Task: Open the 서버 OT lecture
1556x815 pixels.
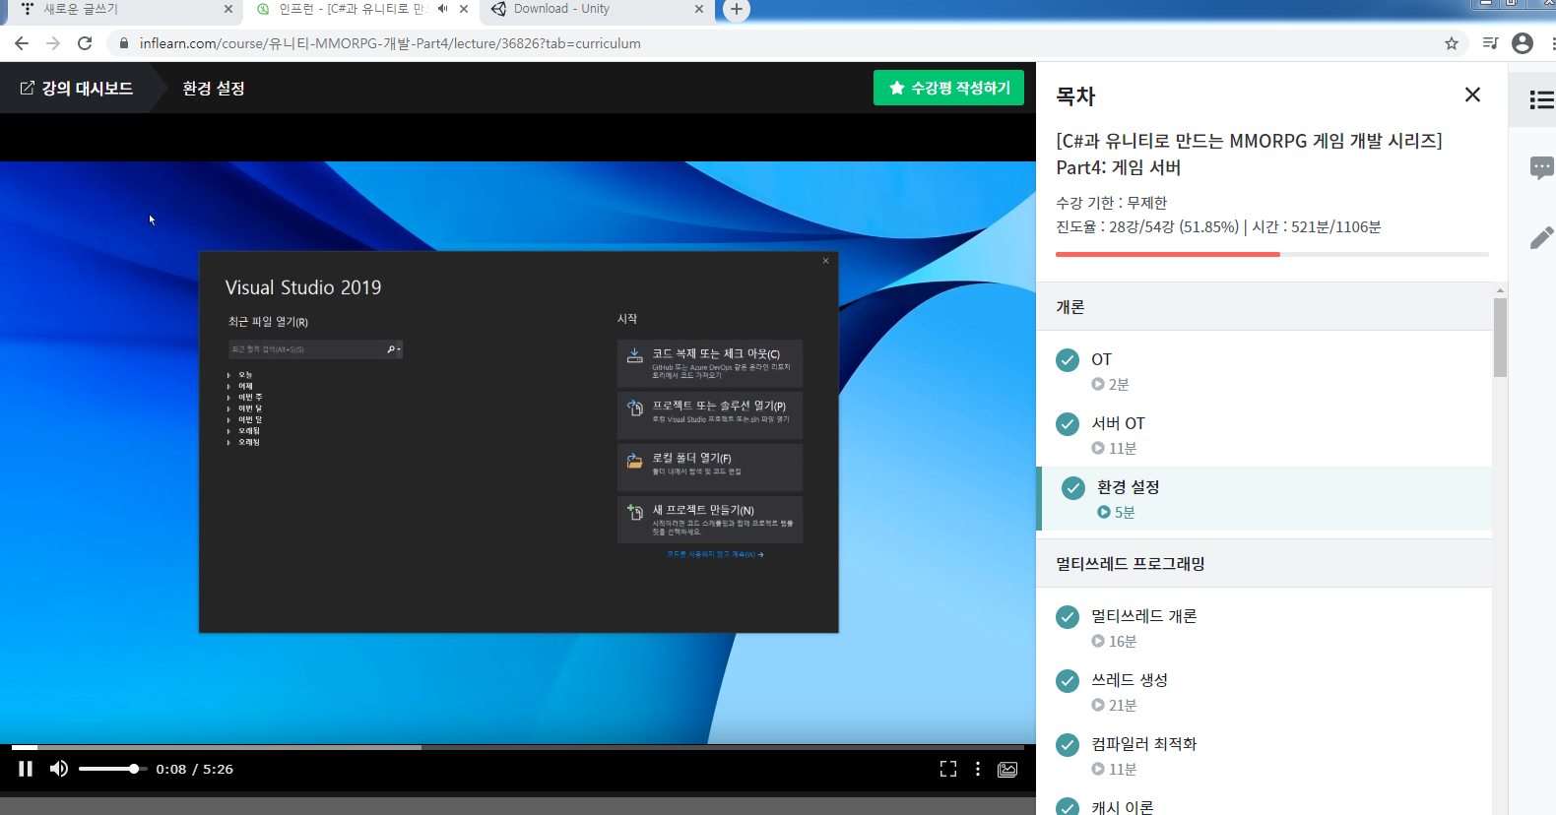Action: click(1118, 423)
